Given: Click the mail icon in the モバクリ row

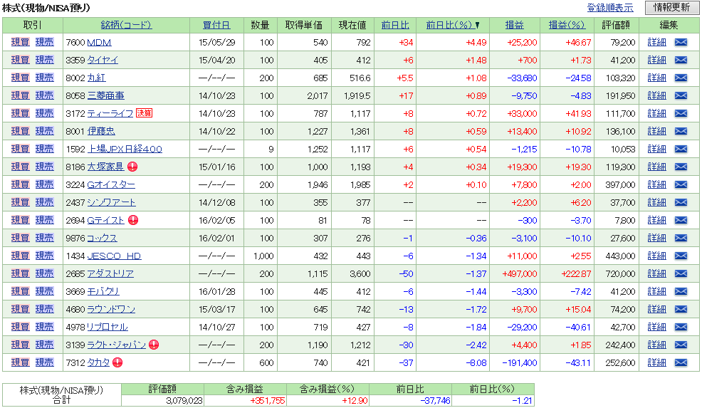Looking at the screenshot, I should coord(681,291).
